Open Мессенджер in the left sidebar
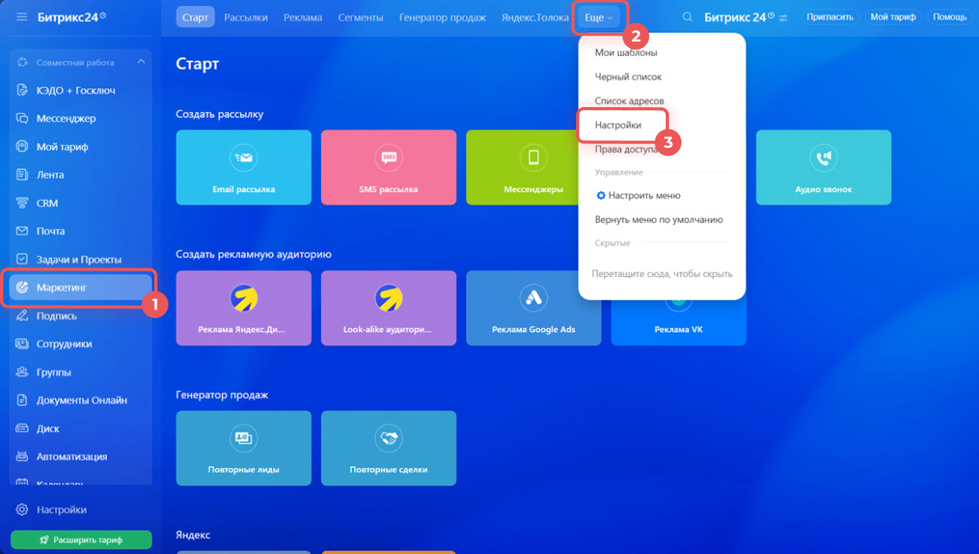This screenshot has height=554, width=979. pyautogui.click(x=80, y=119)
